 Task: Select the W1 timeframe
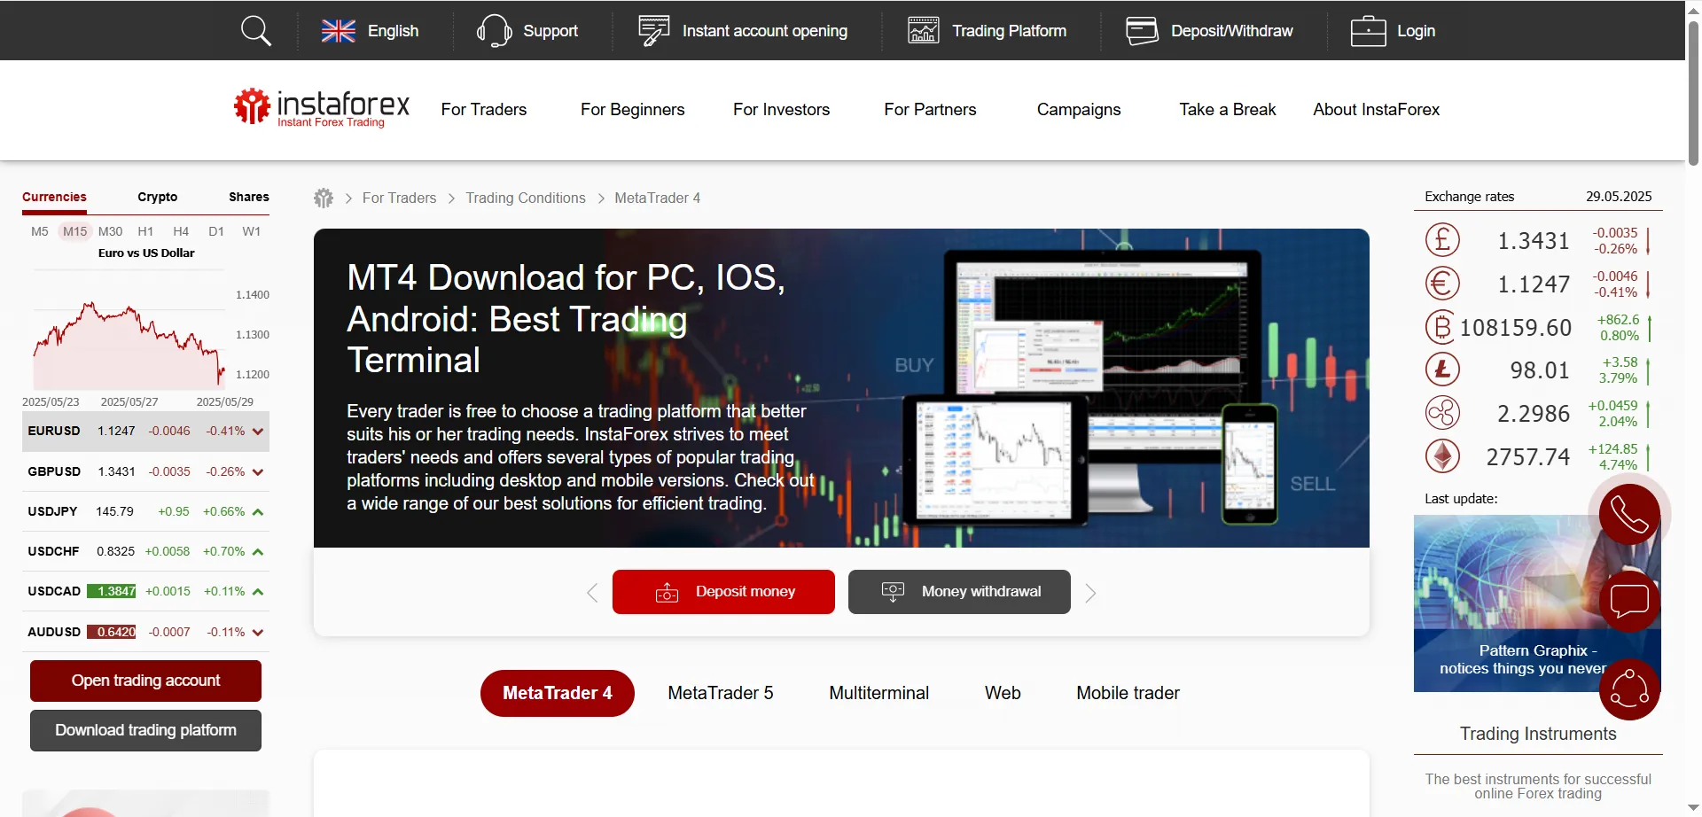[x=252, y=231]
